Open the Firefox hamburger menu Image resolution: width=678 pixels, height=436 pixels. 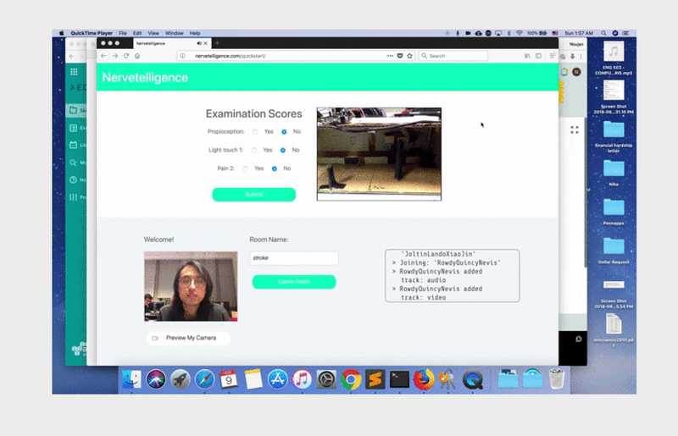(553, 56)
